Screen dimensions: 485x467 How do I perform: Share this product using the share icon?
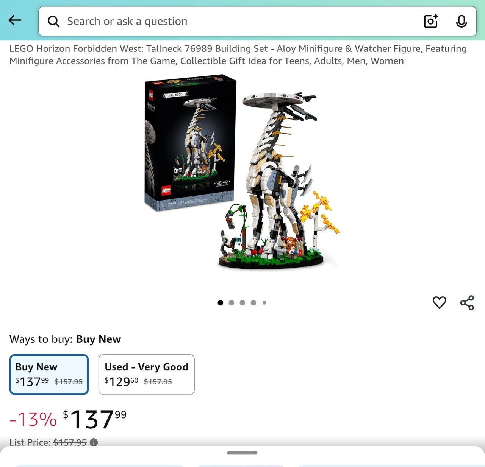[x=467, y=303]
